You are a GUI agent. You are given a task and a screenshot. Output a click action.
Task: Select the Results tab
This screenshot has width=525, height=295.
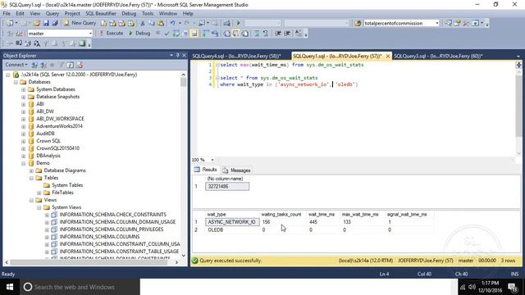pyautogui.click(x=206, y=170)
